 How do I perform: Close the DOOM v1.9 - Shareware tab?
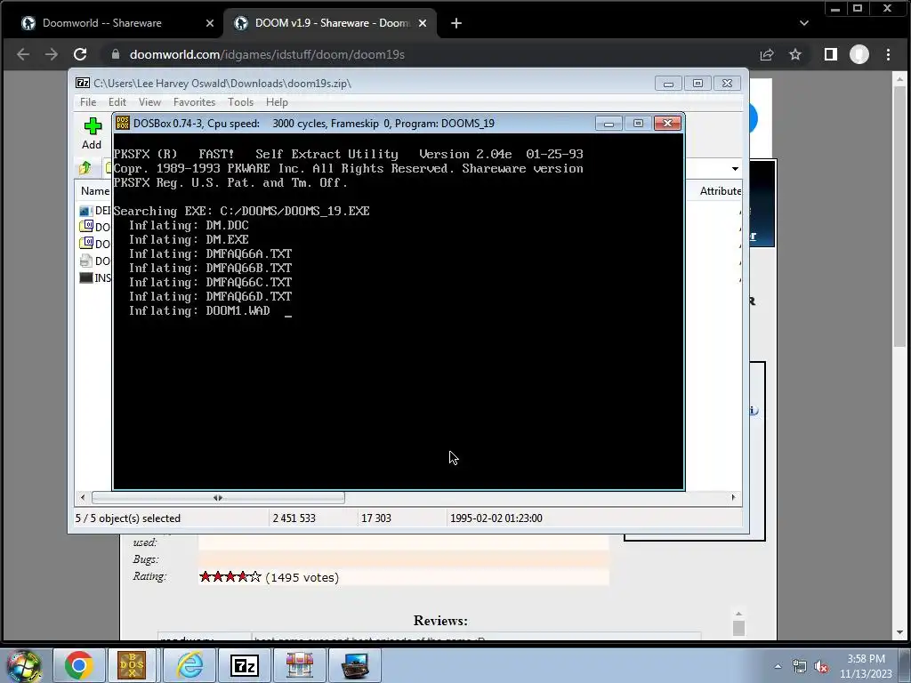click(x=423, y=22)
